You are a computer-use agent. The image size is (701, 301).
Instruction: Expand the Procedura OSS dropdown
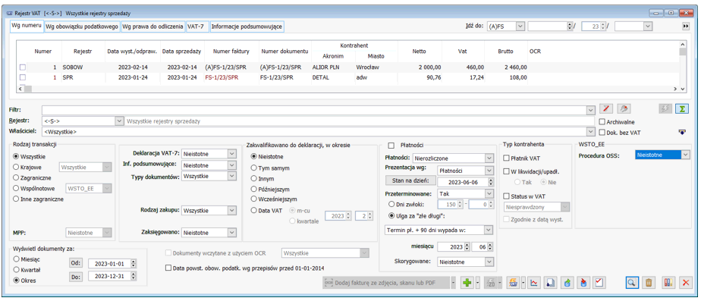pos(686,155)
